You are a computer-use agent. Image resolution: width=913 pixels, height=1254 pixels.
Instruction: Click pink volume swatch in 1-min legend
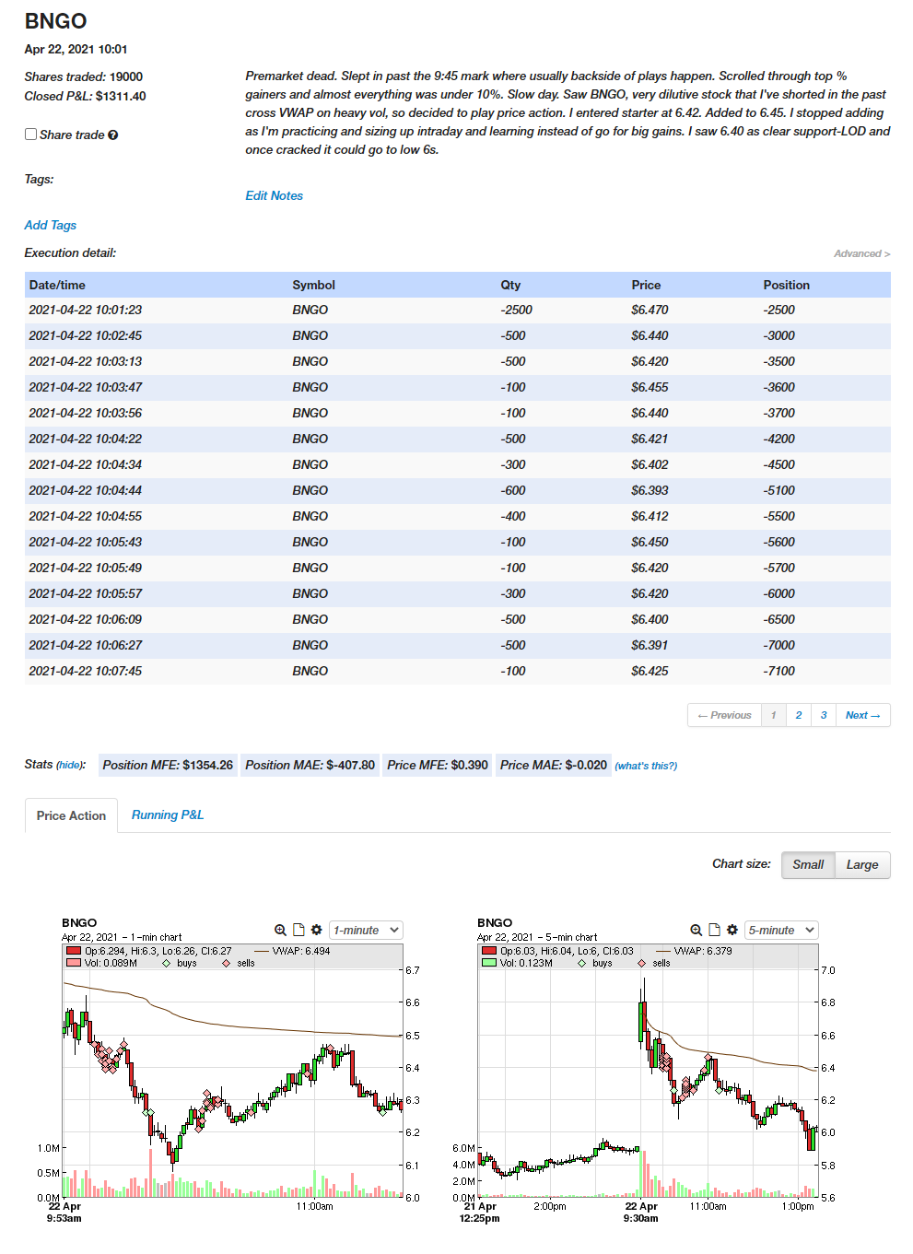pyautogui.click(x=74, y=963)
